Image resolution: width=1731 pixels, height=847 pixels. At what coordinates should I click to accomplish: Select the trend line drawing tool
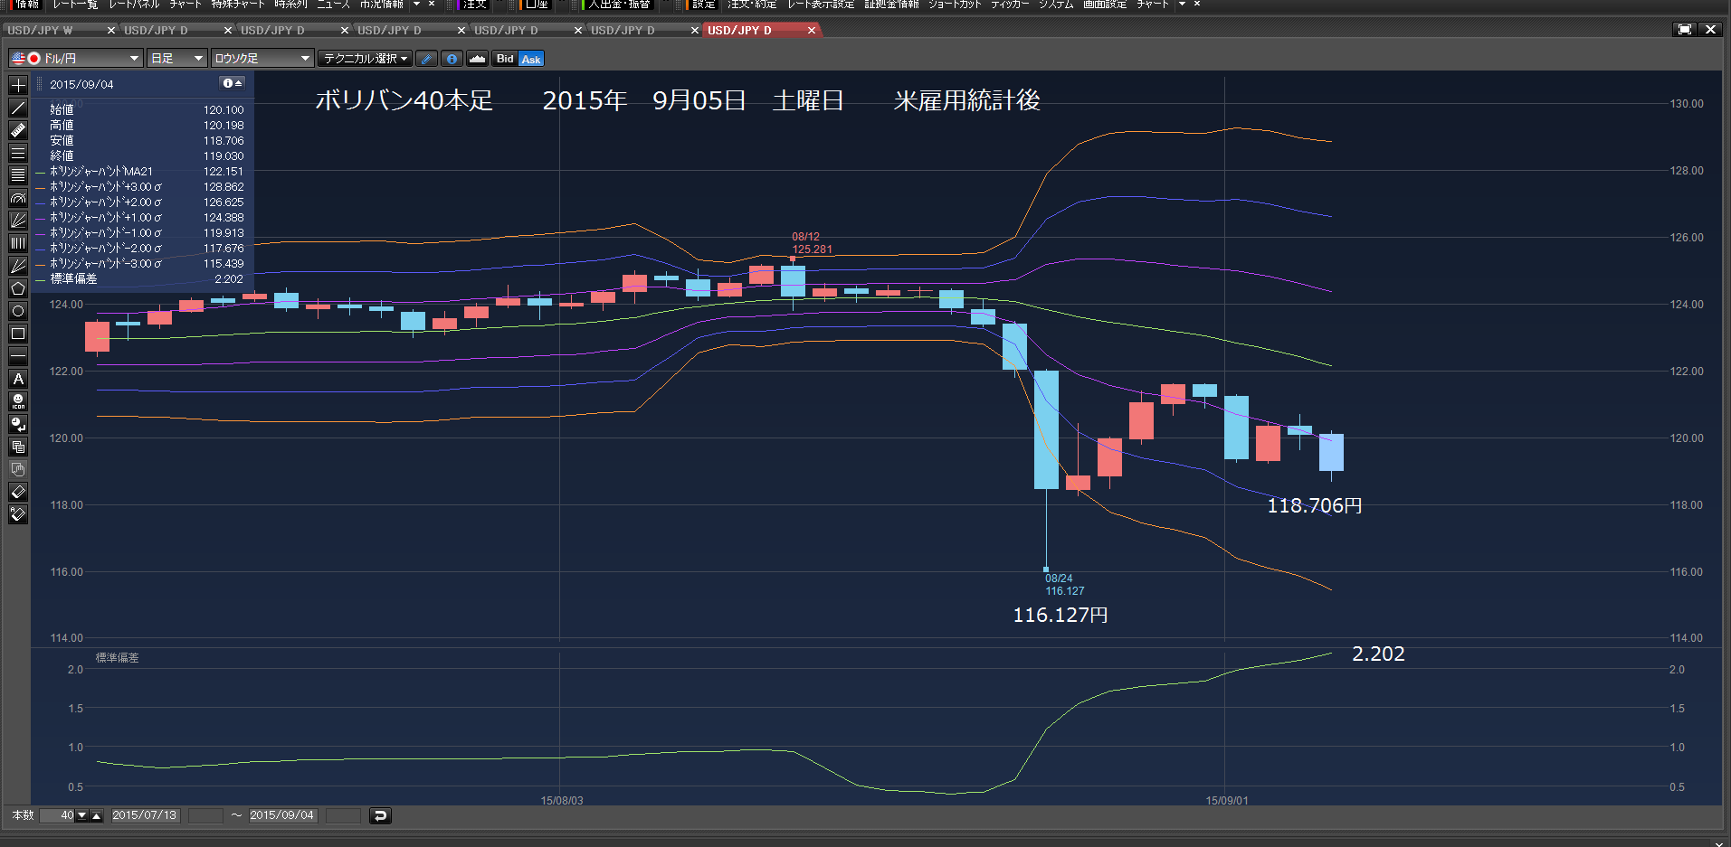[17, 108]
